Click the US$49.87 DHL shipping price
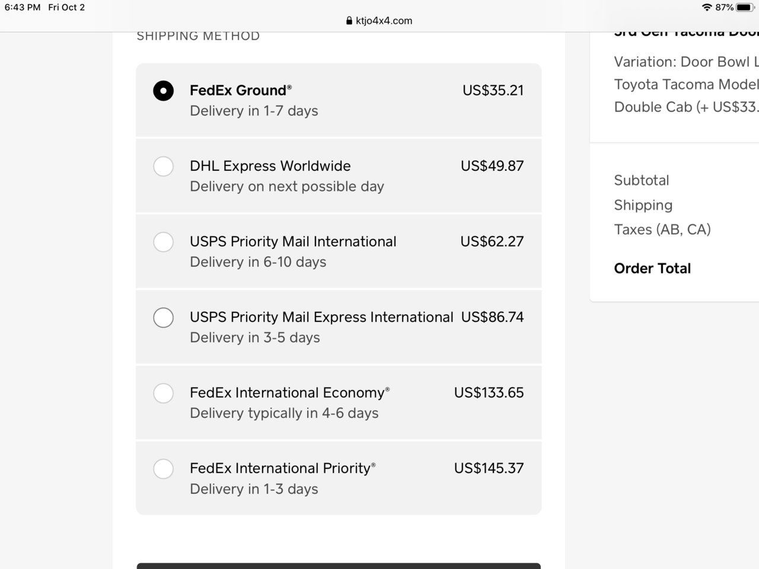759x569 pixels. click(492, 166)
